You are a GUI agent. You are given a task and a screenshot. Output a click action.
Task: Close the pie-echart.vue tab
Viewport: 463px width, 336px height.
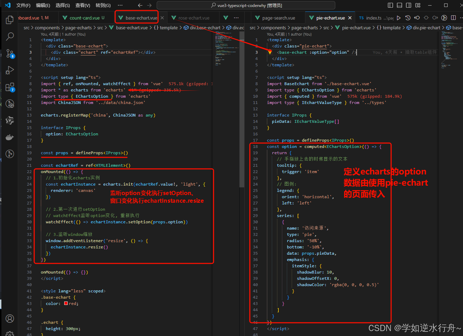pyautogui.click(x=350, y=18)
